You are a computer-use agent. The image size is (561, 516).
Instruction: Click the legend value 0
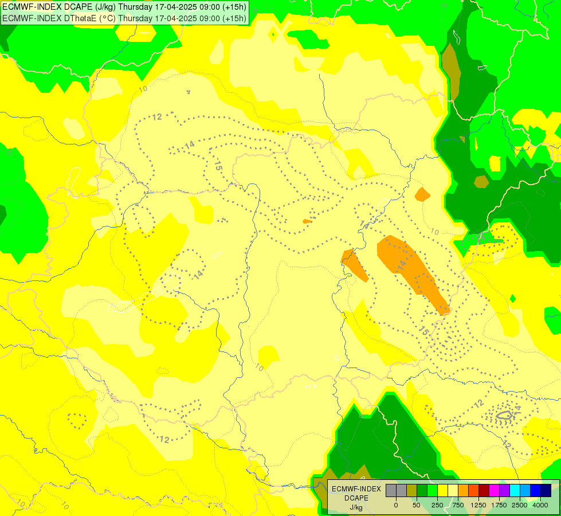point(396,505)
